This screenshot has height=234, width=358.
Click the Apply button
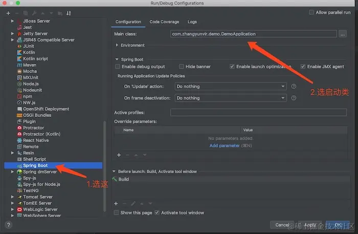(x=310, y=225)
